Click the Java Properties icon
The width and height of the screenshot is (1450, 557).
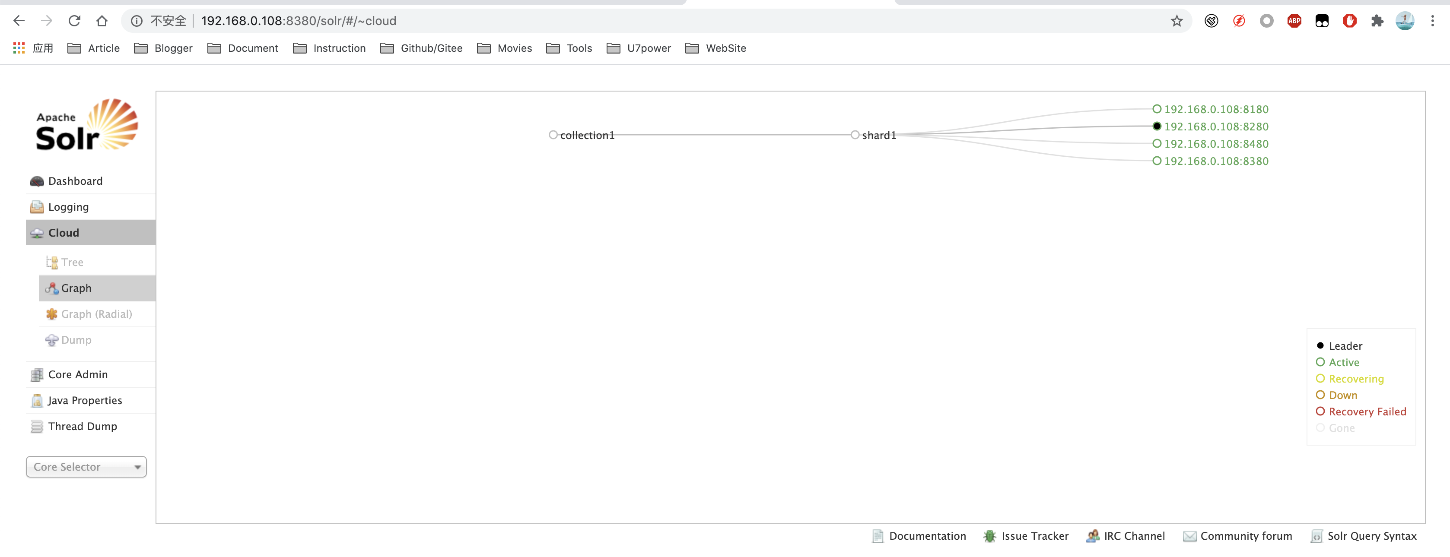pos(37,401)
